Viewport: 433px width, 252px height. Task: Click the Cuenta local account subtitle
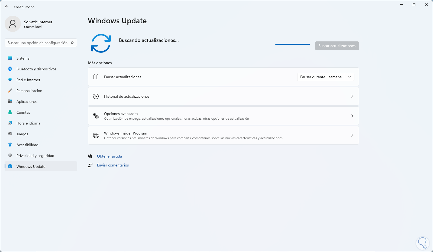pyautogui.click(x=33, y=27)
